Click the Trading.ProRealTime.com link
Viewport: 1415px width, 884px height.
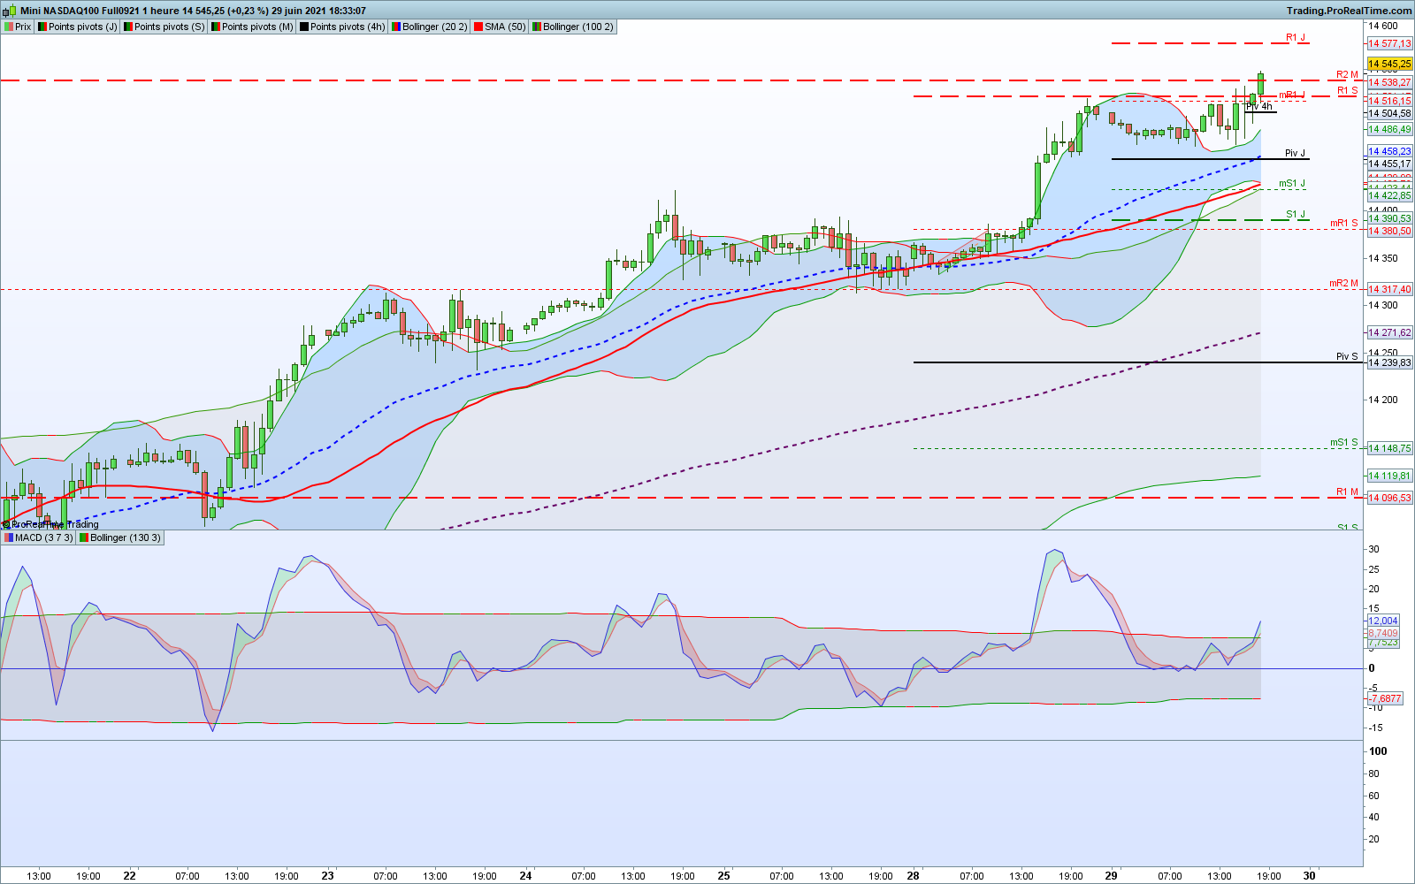(x=1349, y=11)
